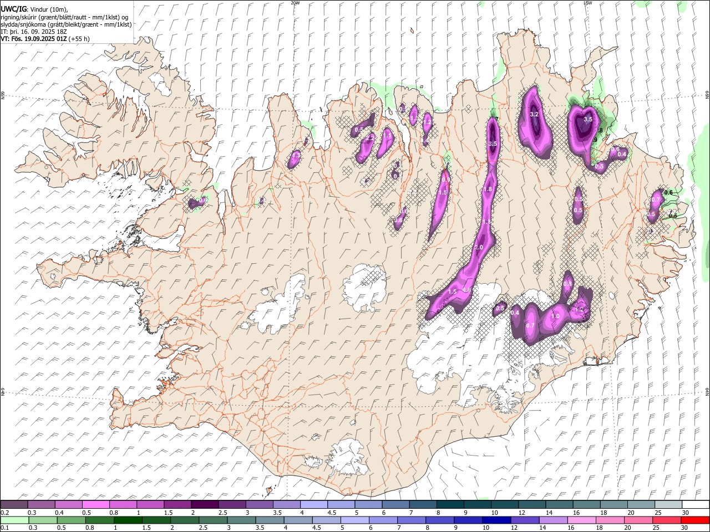Select the darkest purple 2 swatch in upper legend

205,505
